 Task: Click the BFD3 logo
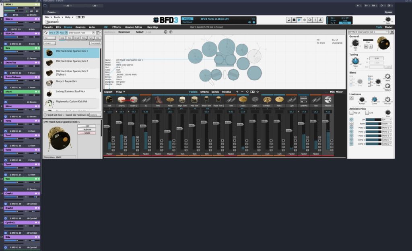(166, 20)
